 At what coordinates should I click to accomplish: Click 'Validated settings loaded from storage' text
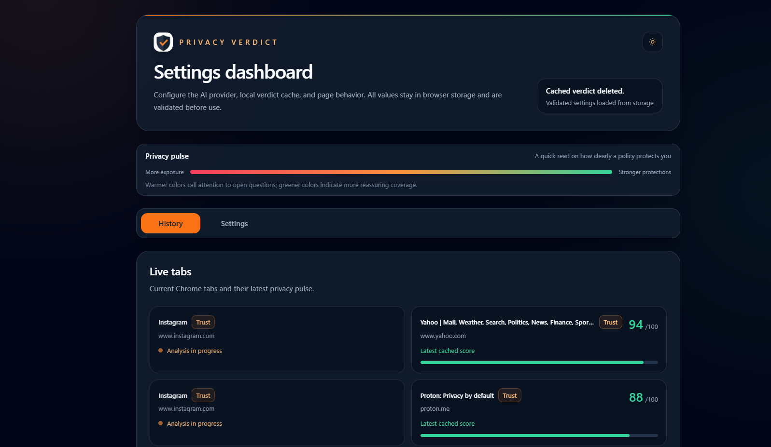coord(599,103)
